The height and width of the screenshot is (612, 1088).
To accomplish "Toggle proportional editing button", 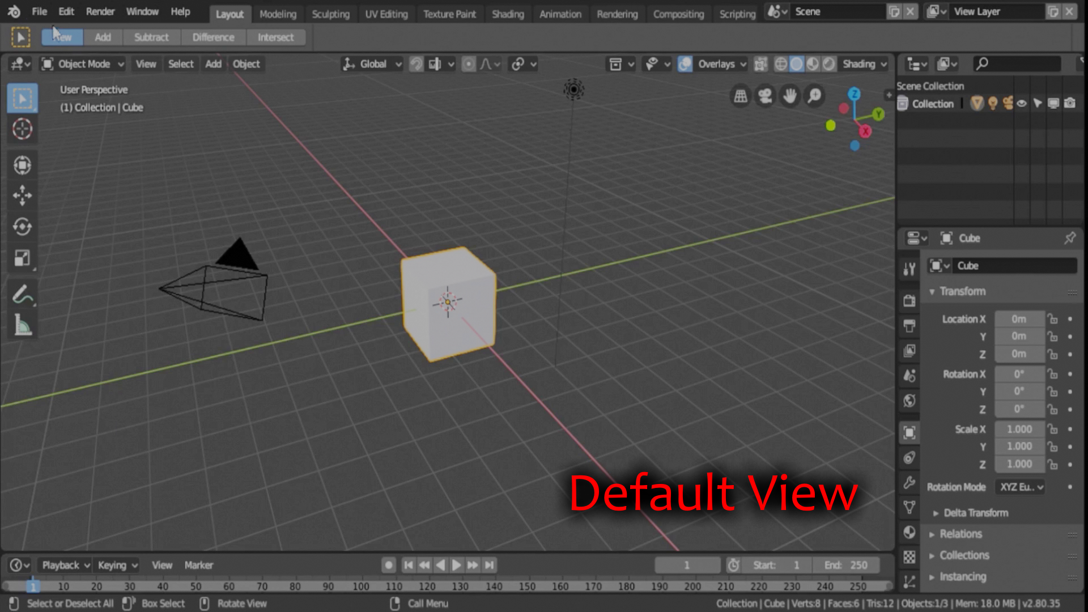I will [x=469, y=64].
